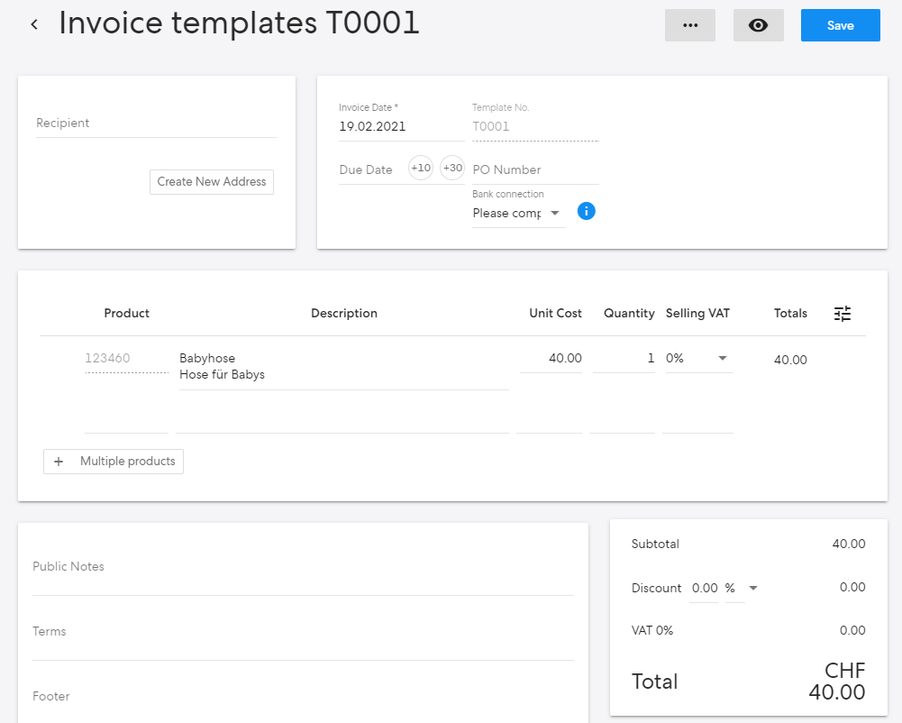Open column settings sliders icon
The width and height of the screenshot is (902, 723).
843,314
